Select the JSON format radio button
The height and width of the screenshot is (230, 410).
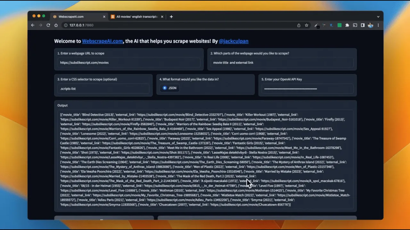click(x=165, y=88)
